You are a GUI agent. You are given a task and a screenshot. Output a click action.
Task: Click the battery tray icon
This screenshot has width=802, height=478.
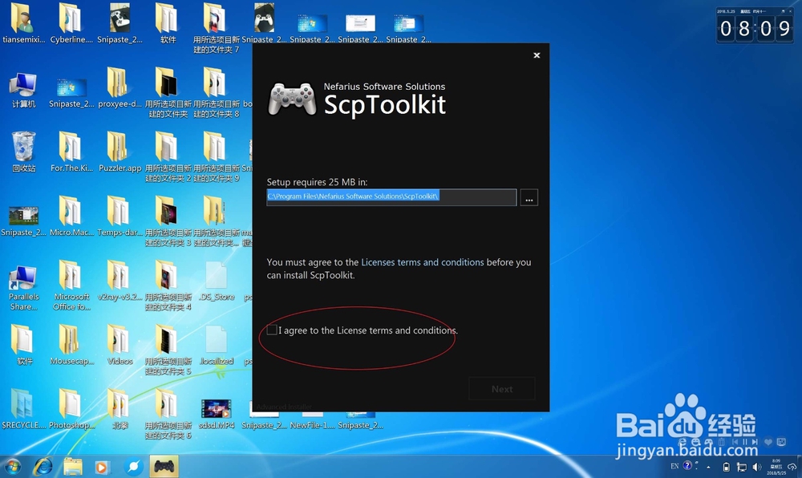point(726,467)
